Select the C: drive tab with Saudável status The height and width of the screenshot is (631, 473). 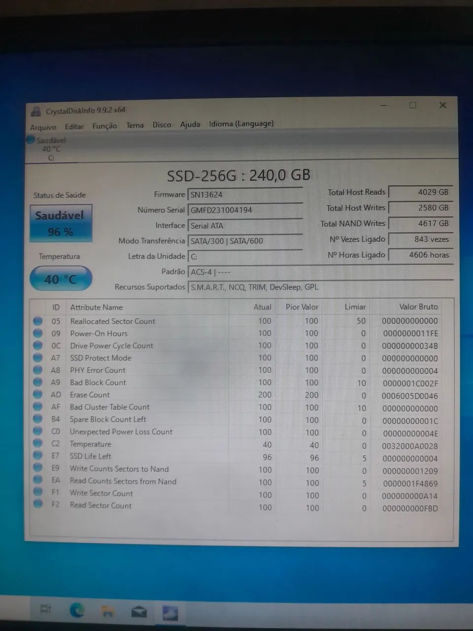tap(51, 149)
